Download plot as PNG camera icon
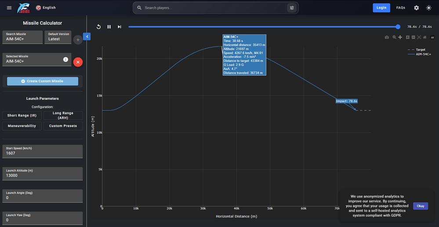439x227 pixels. (x=387, y=37)
